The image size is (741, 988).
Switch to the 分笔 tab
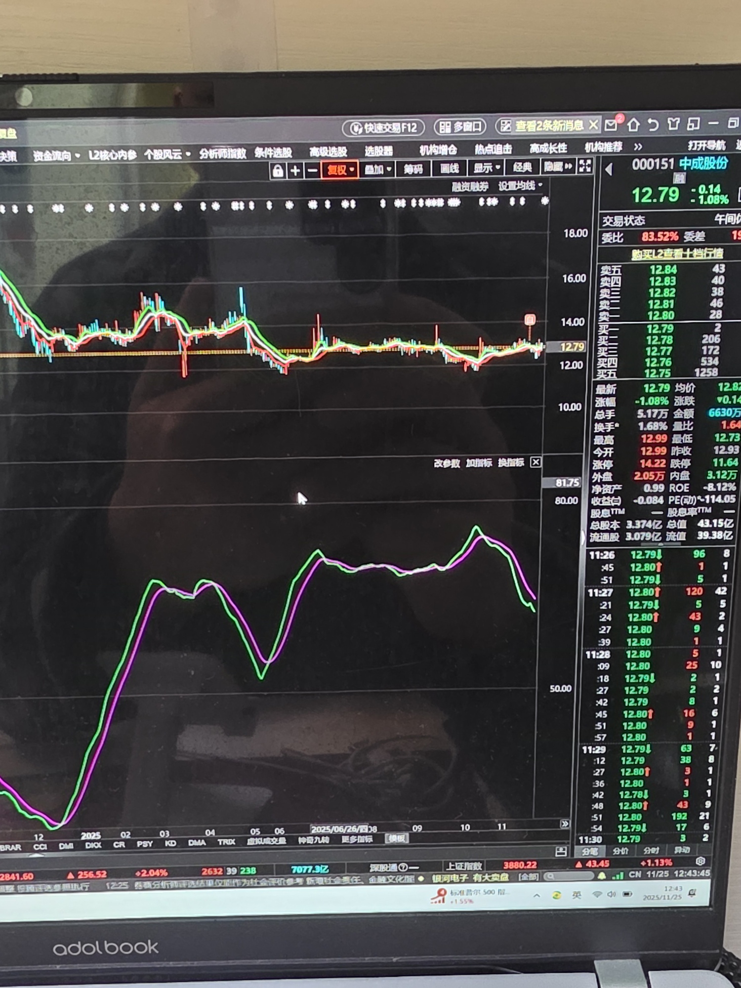pos(590,851)
